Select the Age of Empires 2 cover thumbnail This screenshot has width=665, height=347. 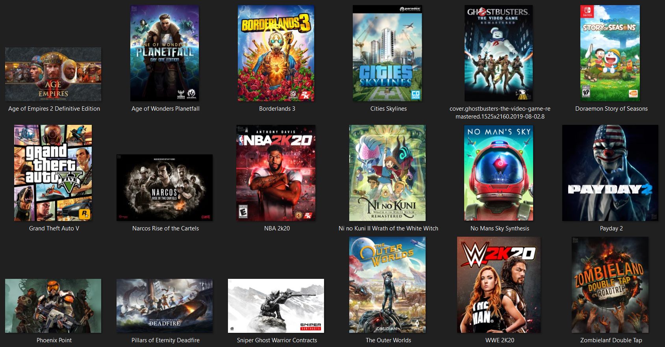pyautogui.click(x=53, y=74)
